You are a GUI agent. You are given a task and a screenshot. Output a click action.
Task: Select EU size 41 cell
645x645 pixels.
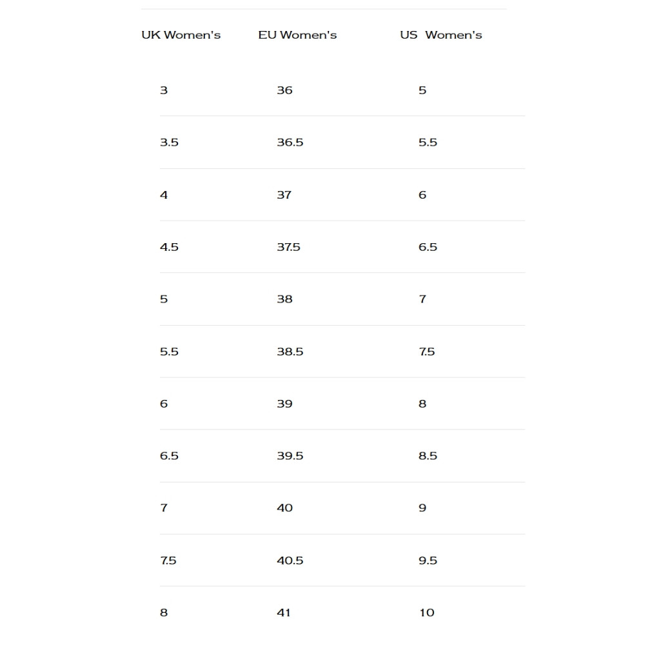[x=284, y=613]
